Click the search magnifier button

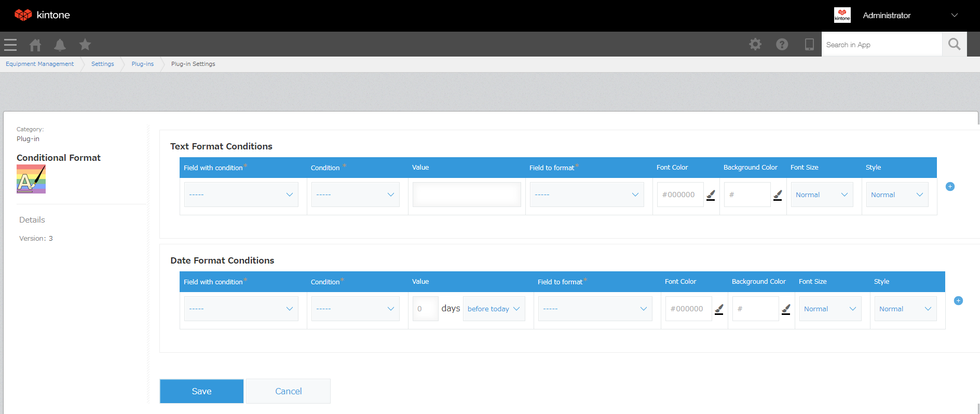pos(954,45)
